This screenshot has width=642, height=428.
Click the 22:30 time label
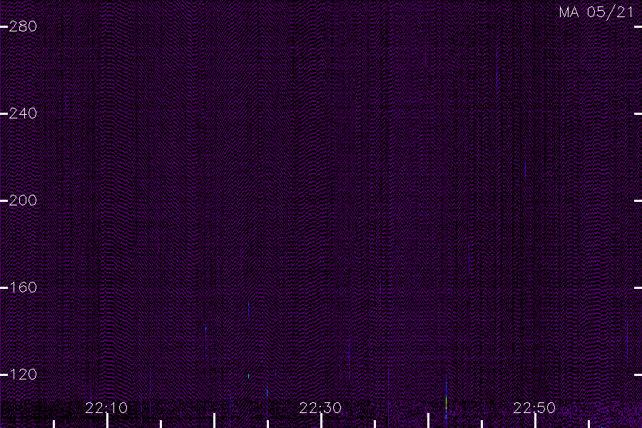click(320, 408)
